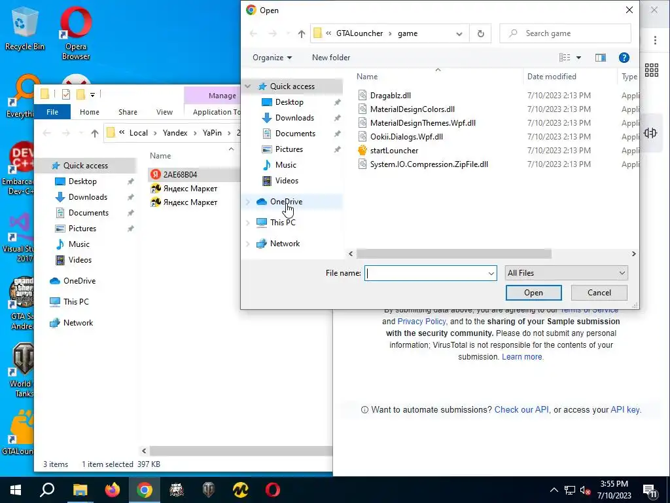Click Open button in dialog
This screenshot has width=670, height=503.
pyautogui.click(x=533, y=293)
